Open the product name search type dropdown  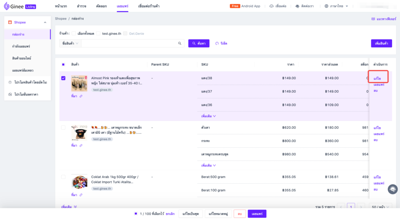(70, 43)
